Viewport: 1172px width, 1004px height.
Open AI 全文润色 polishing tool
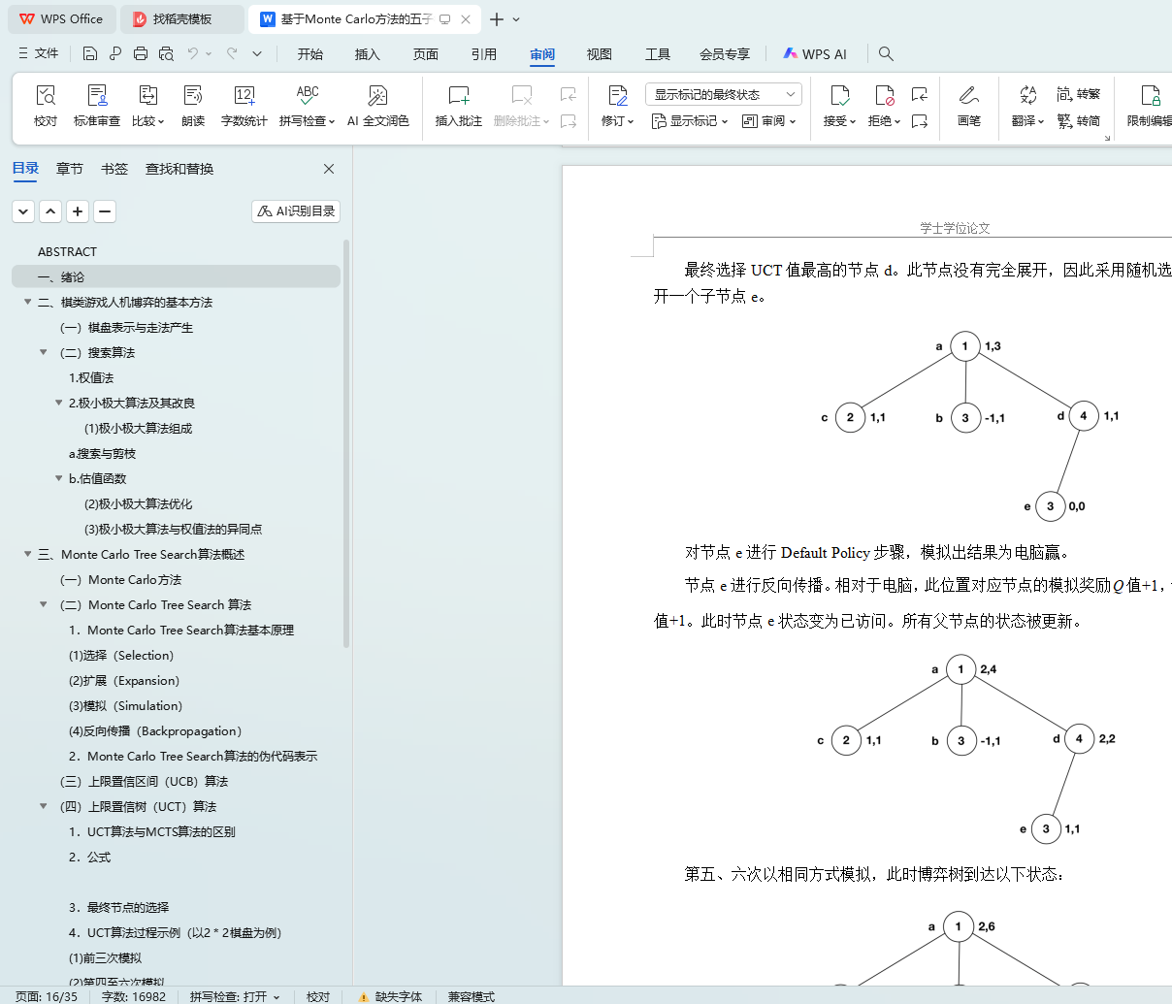(378, 105)
